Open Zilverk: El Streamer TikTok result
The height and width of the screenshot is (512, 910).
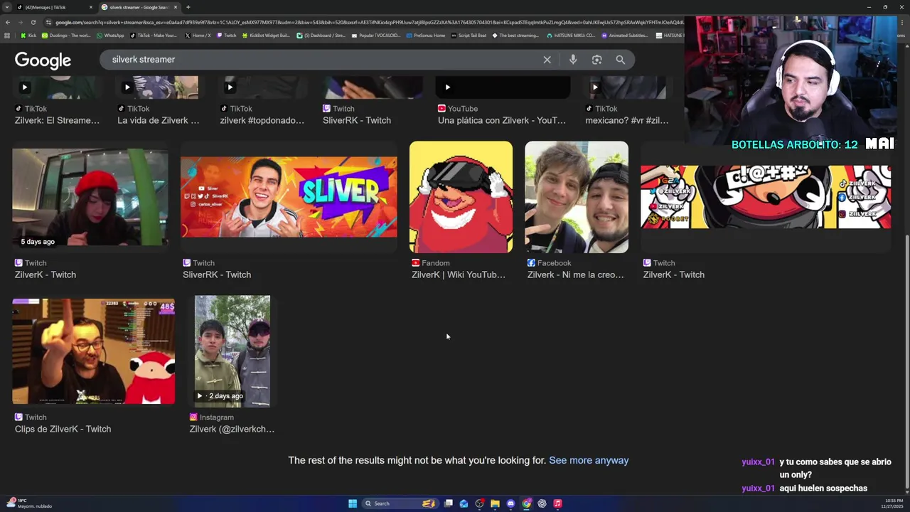coord(57,120)
